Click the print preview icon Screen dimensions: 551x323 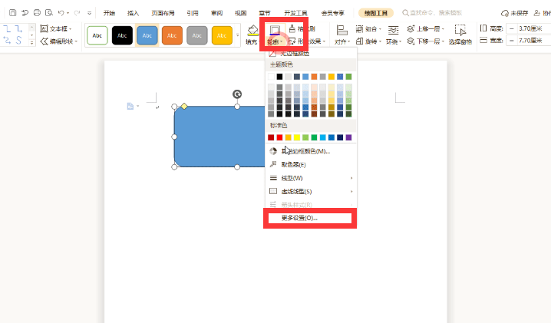click(x=48, y=13)
